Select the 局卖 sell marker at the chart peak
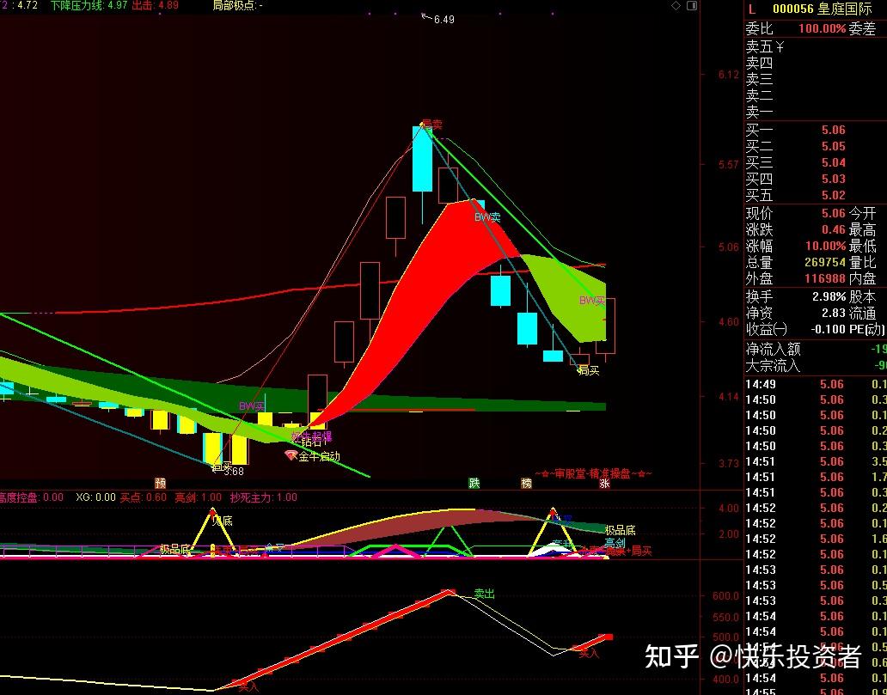This screenshot has height=695, width=887. 432,123
